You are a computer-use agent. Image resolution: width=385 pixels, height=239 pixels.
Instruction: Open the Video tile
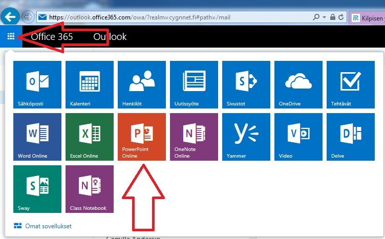click(298, 137)
